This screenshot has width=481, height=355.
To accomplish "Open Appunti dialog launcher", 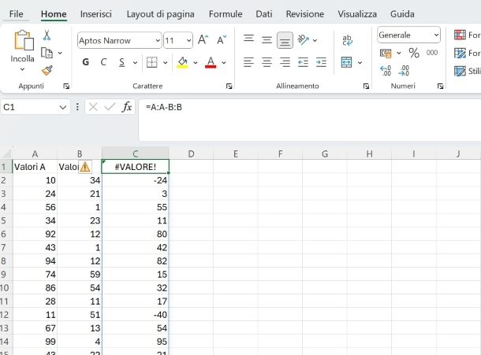I will 66,87.
